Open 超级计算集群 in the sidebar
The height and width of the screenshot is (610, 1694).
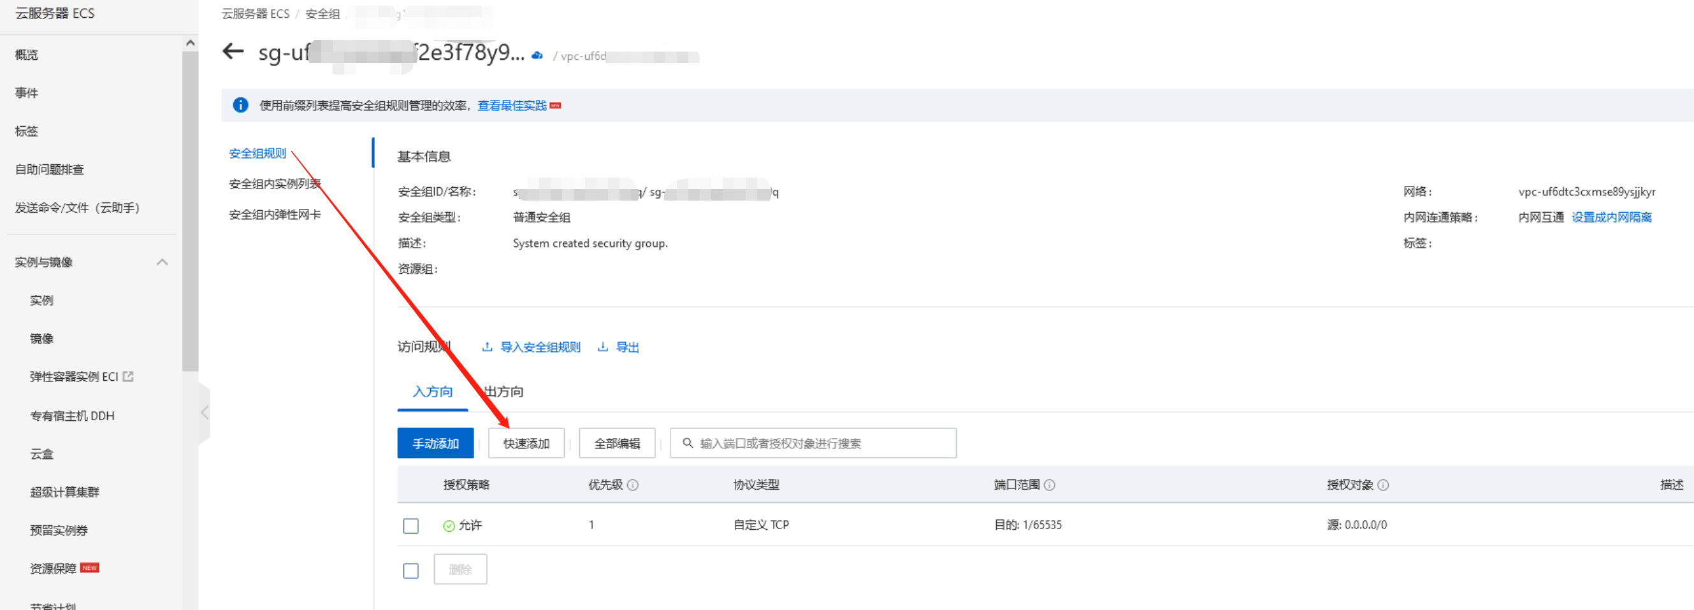click(x=64, y=492)
